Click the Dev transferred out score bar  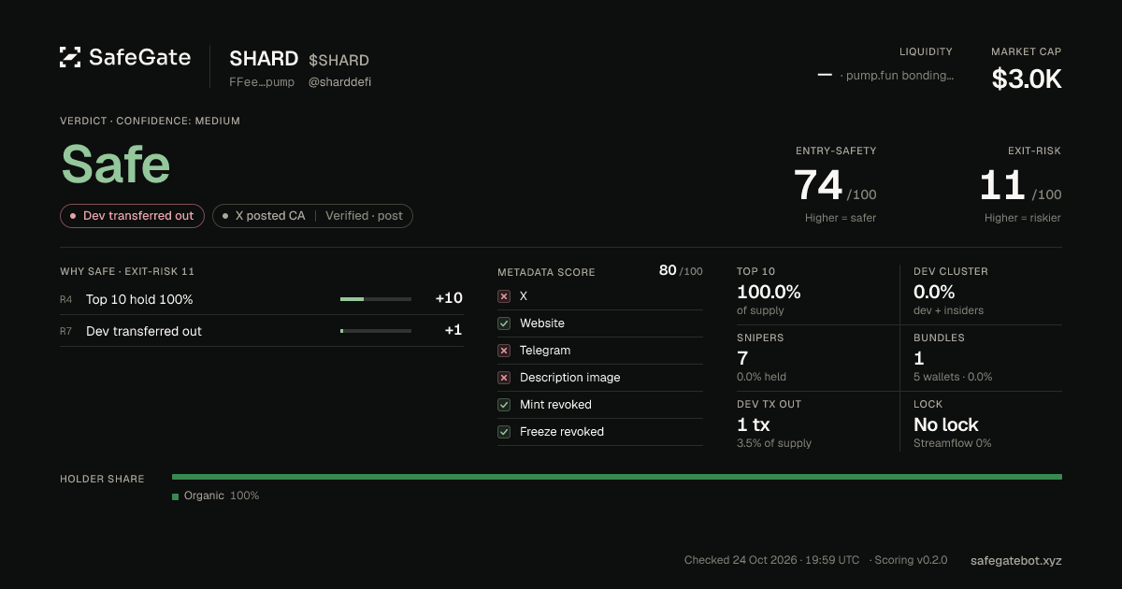pos(376,331)
